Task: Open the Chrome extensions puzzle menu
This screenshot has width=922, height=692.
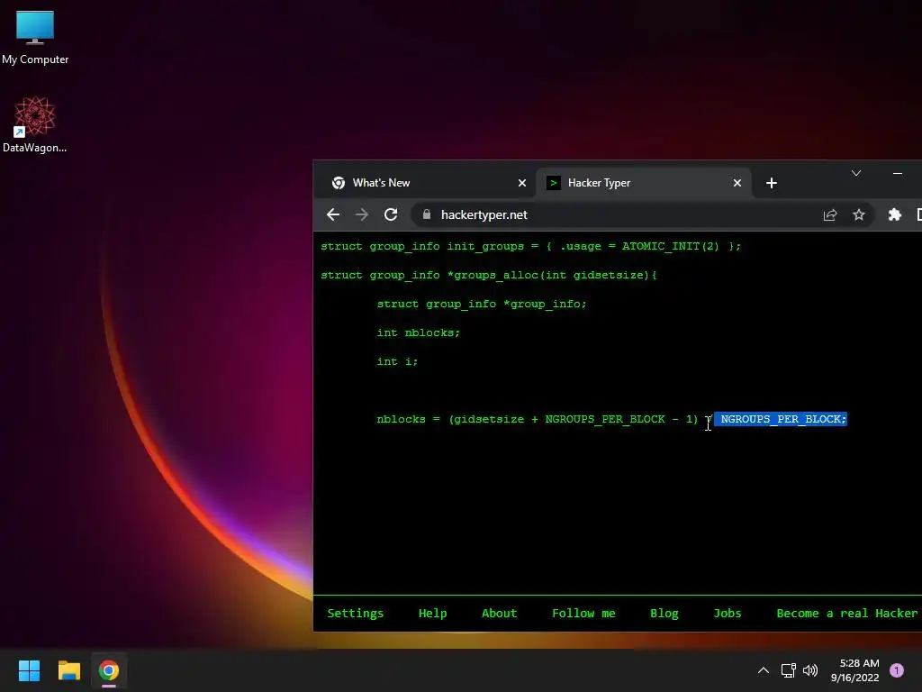Action: point(894,214)
